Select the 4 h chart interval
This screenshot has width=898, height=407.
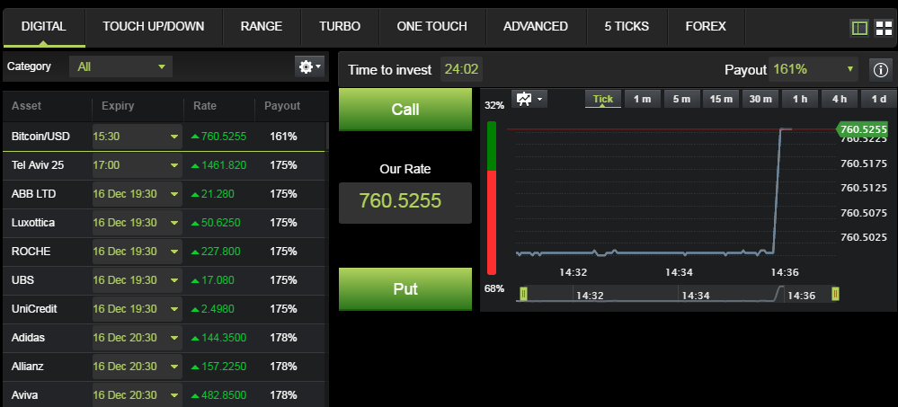(840, 99)
